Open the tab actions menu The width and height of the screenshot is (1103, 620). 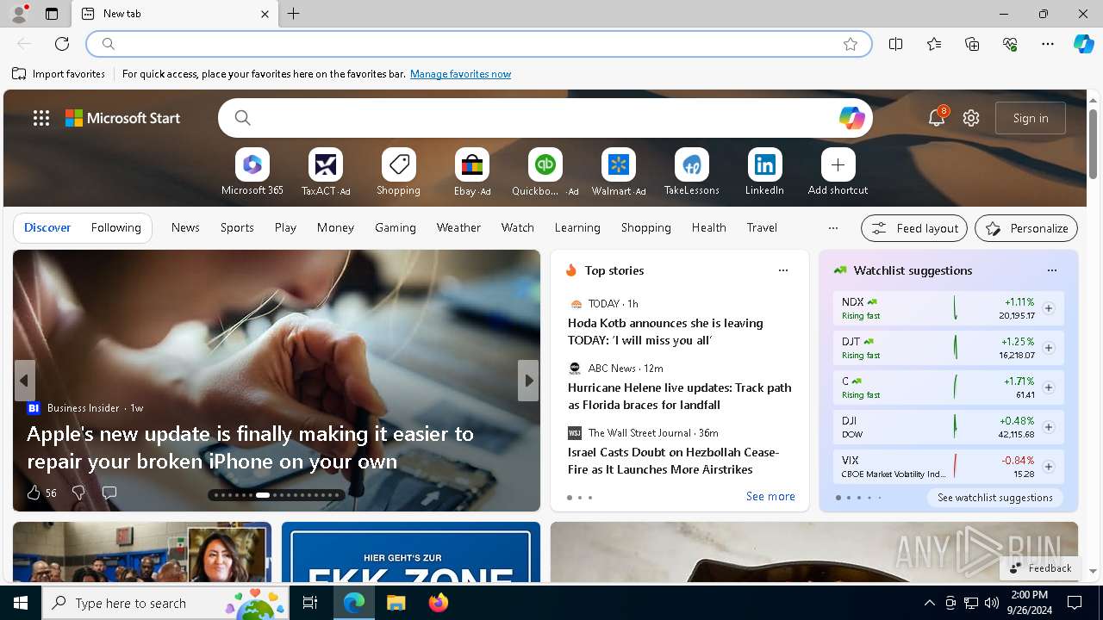coord(52,14)
